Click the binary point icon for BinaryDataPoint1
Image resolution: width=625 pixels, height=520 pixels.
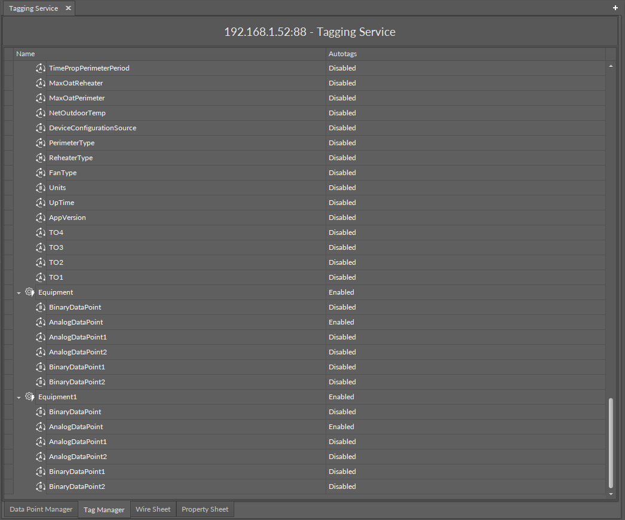[x=40, y=366]
